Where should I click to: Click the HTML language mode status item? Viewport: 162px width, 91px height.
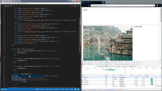tap(71, 89)
